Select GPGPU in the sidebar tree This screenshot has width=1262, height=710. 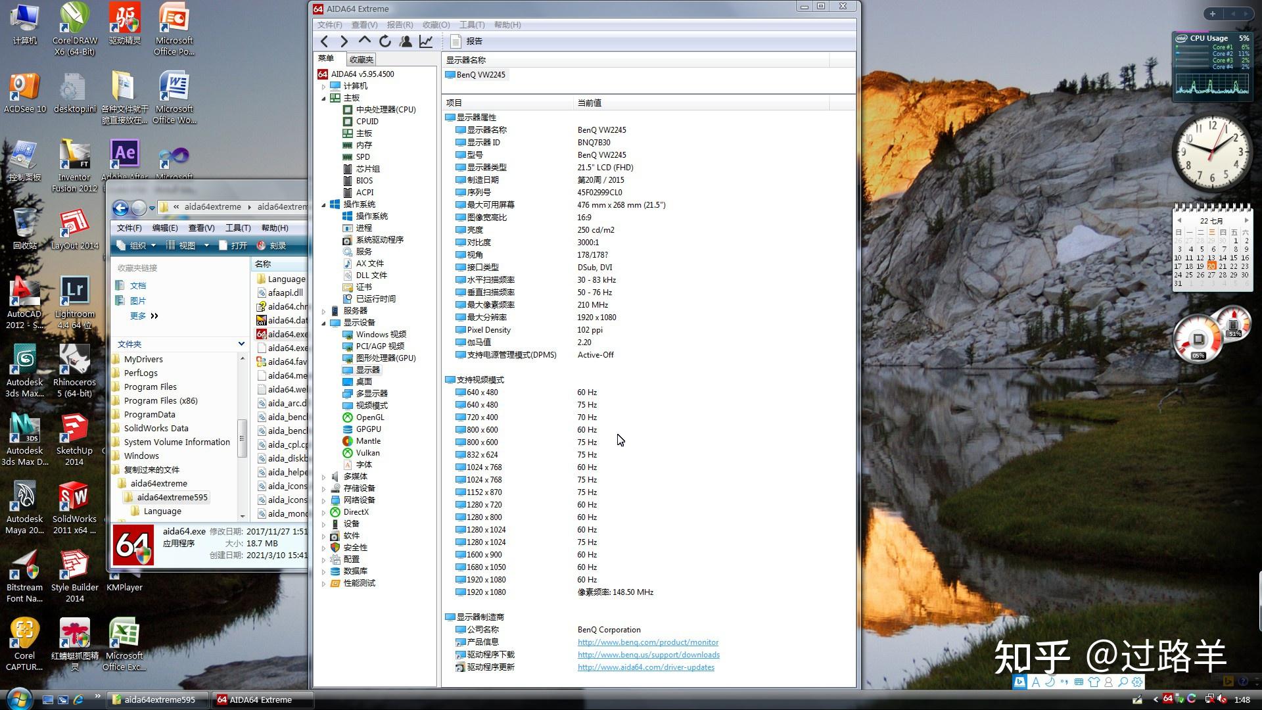(368, 429)
